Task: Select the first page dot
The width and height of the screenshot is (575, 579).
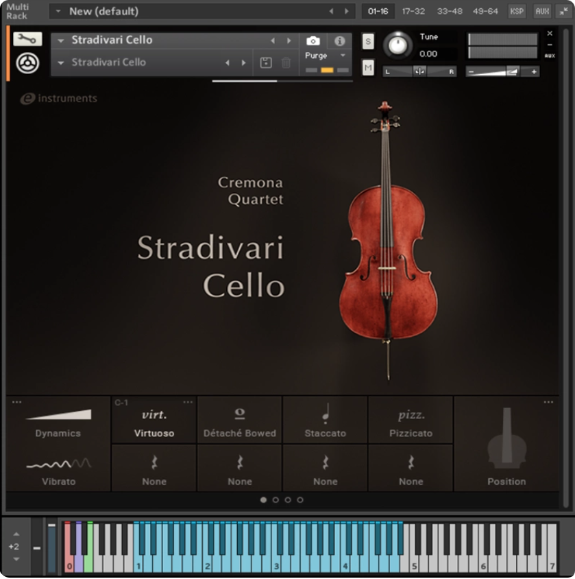Action: pos(263,500)
